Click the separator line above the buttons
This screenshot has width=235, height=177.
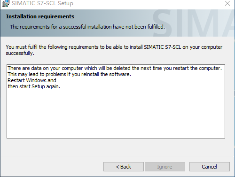pos(117,156)
